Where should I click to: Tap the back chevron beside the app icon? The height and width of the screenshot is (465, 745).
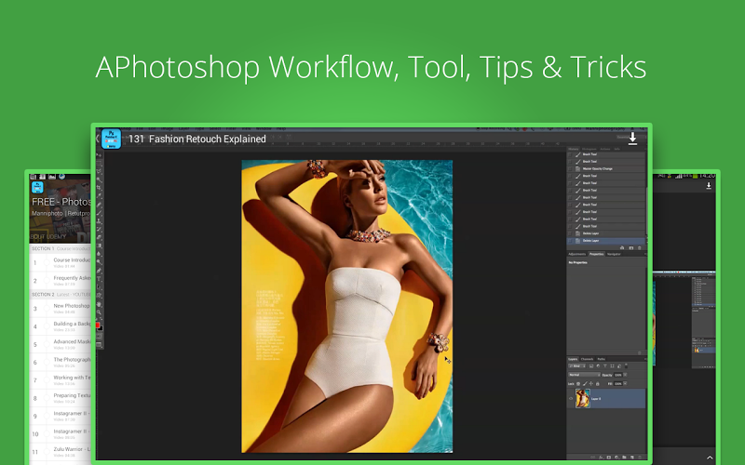click(x=98, y=139)
